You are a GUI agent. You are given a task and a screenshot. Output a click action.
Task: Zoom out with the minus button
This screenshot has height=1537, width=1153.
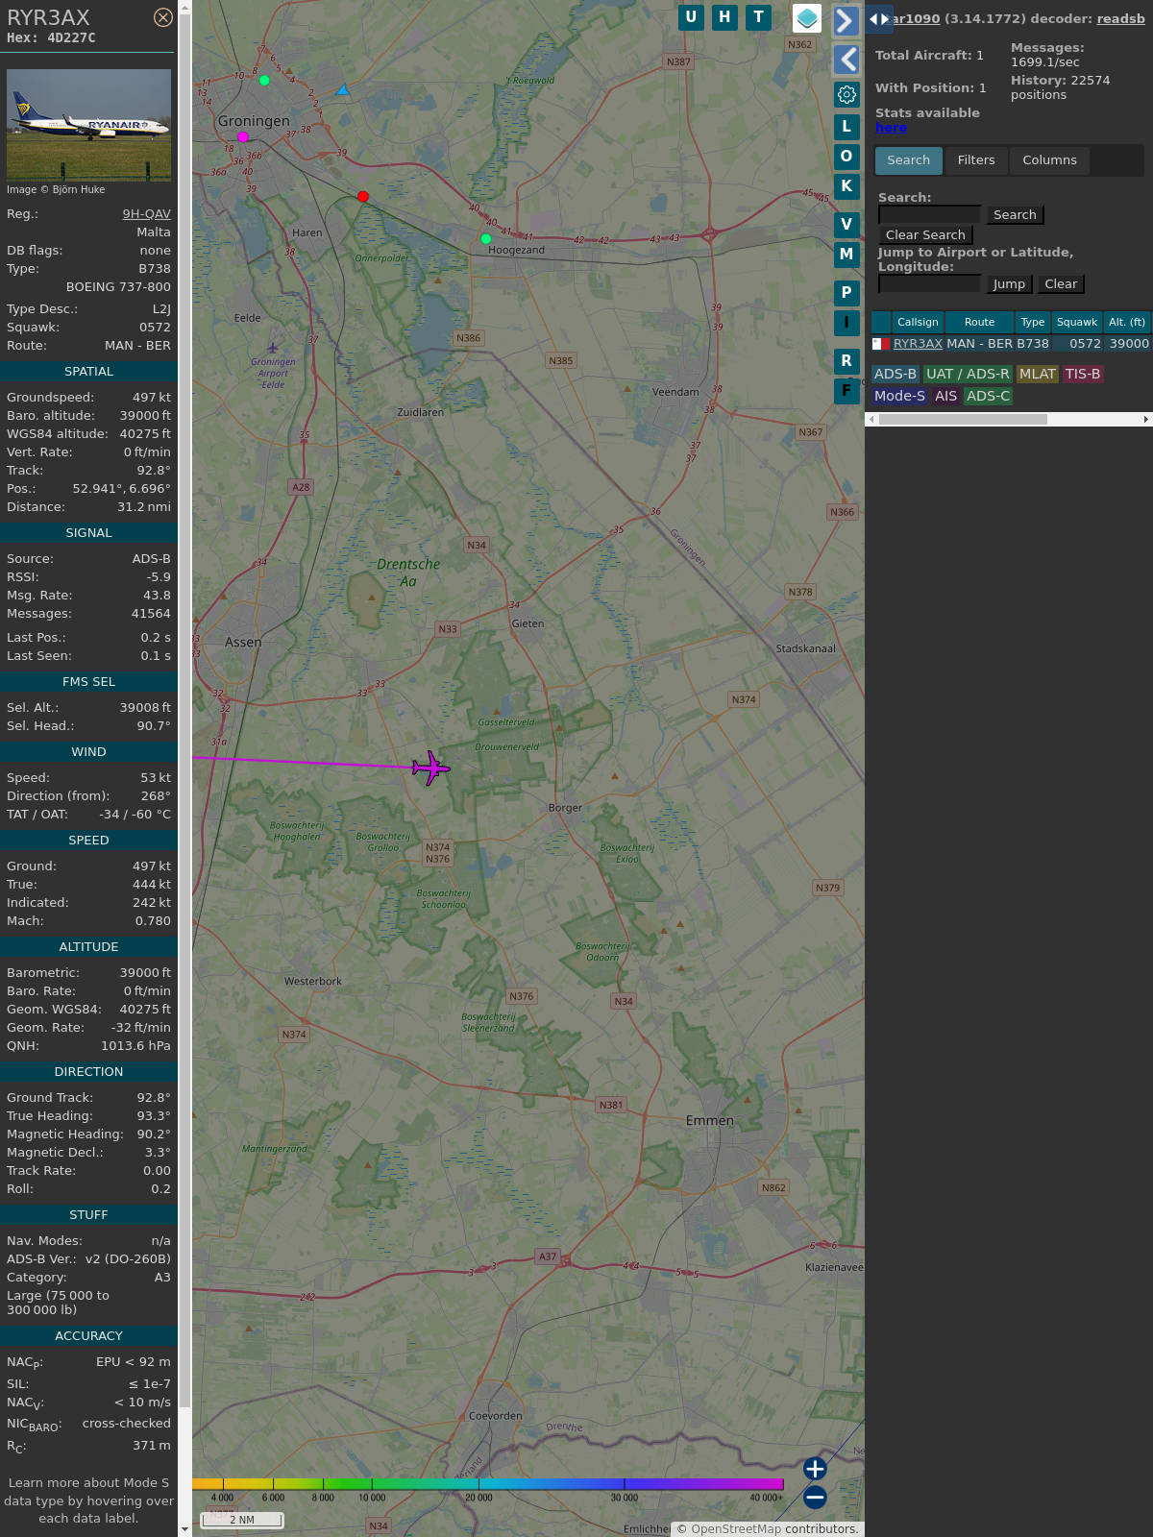(815, 1498)
